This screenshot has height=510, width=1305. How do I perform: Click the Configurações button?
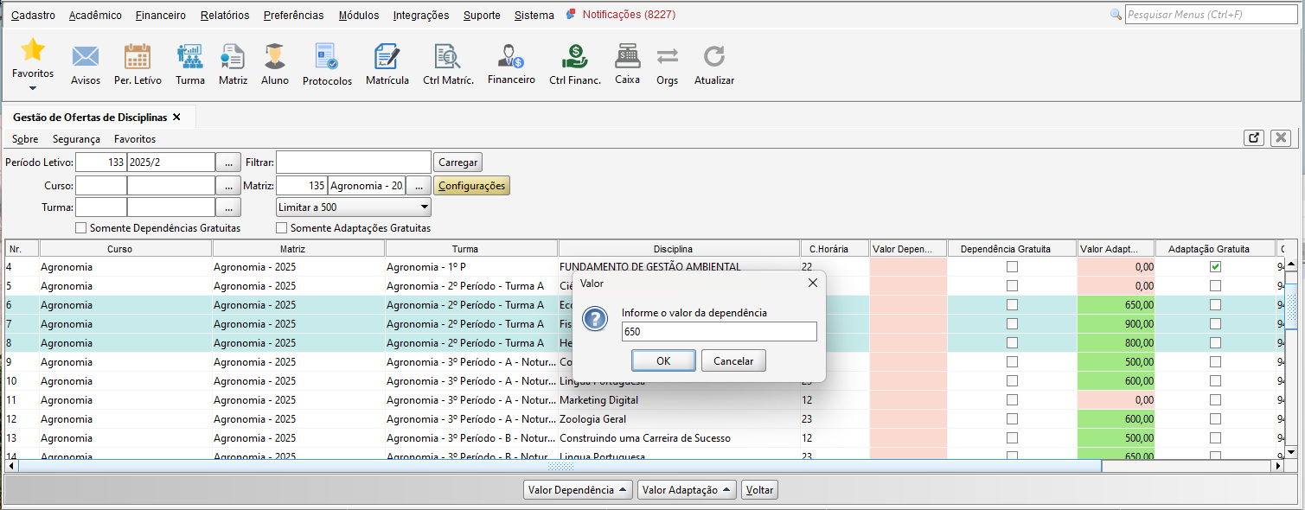471,186
